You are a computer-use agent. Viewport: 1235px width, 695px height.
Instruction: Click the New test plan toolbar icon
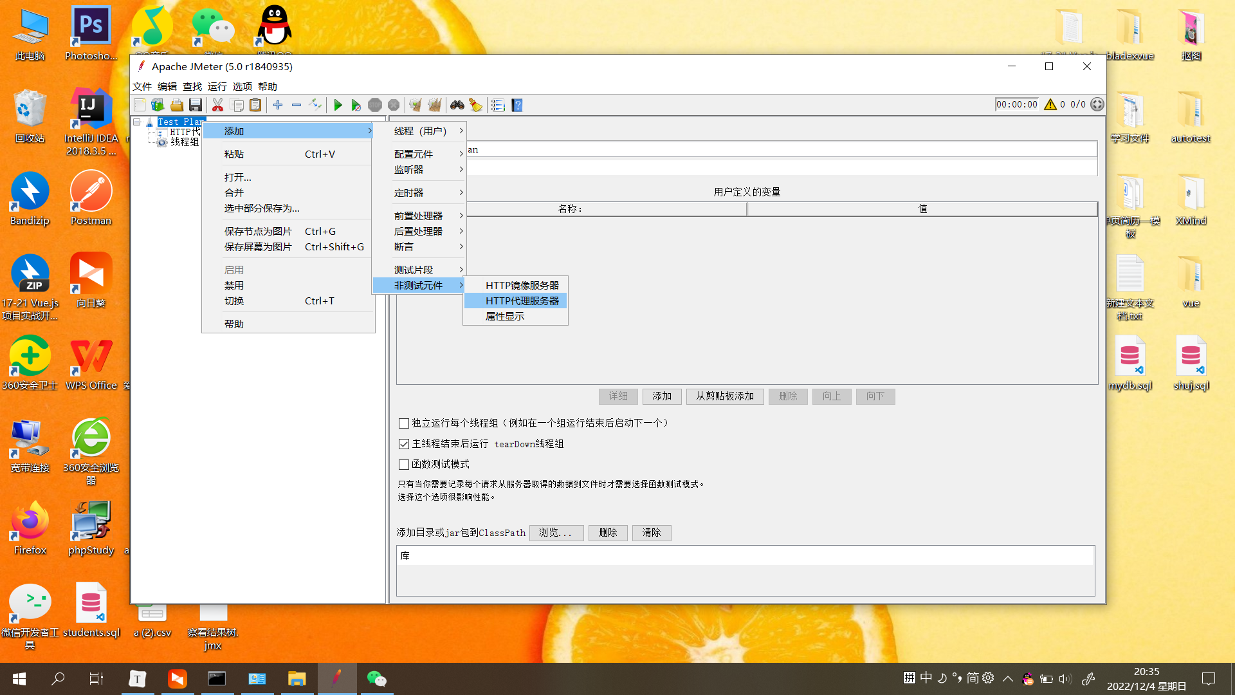click(x=140, y=105)
